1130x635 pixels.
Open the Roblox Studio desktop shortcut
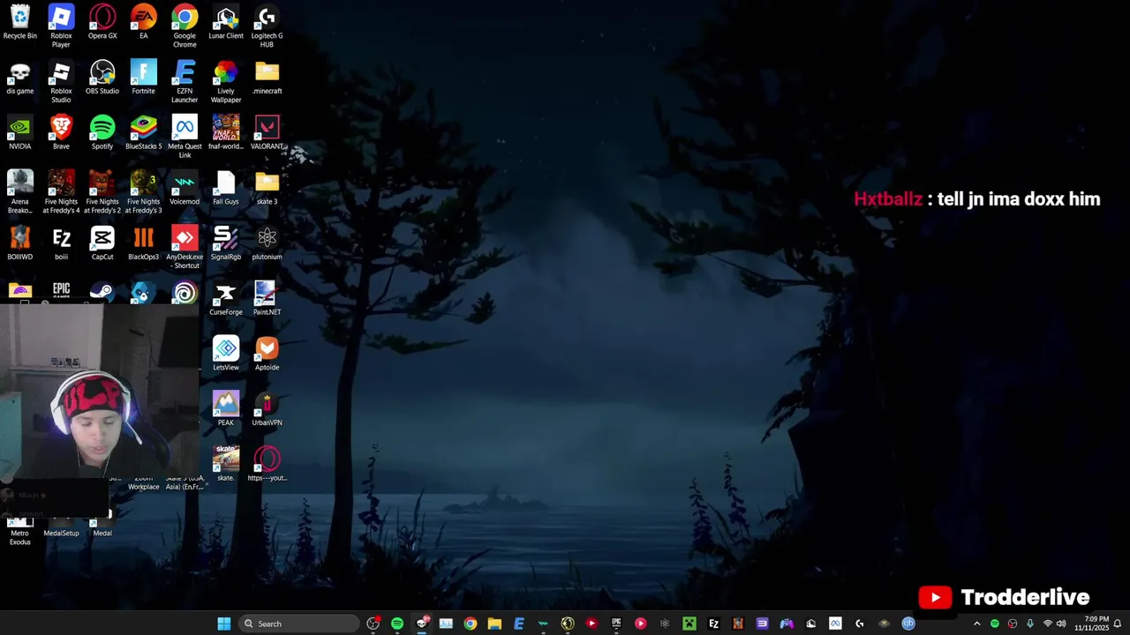[x=61, y=82]
